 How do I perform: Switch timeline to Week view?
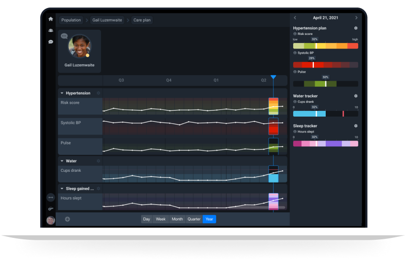point(160,219)
